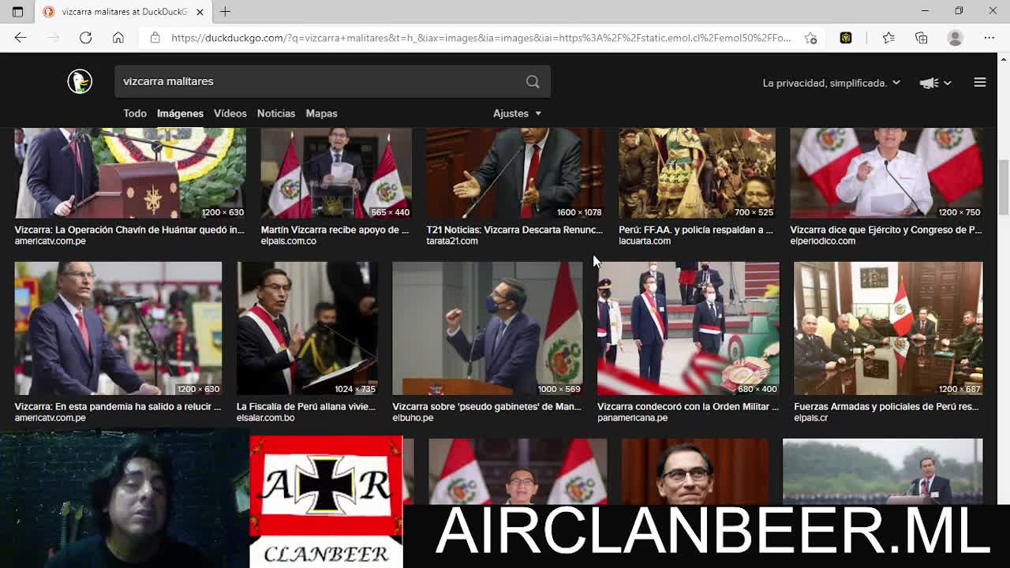Open the Noticias tab
The width and height of the screenshot is (1010, 568).
275,114
